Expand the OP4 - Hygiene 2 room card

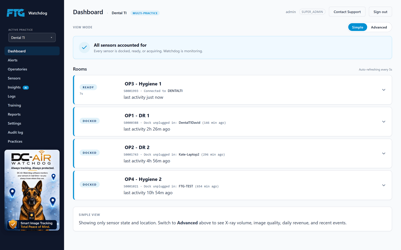pyautogui.click(x=383, y=185)
